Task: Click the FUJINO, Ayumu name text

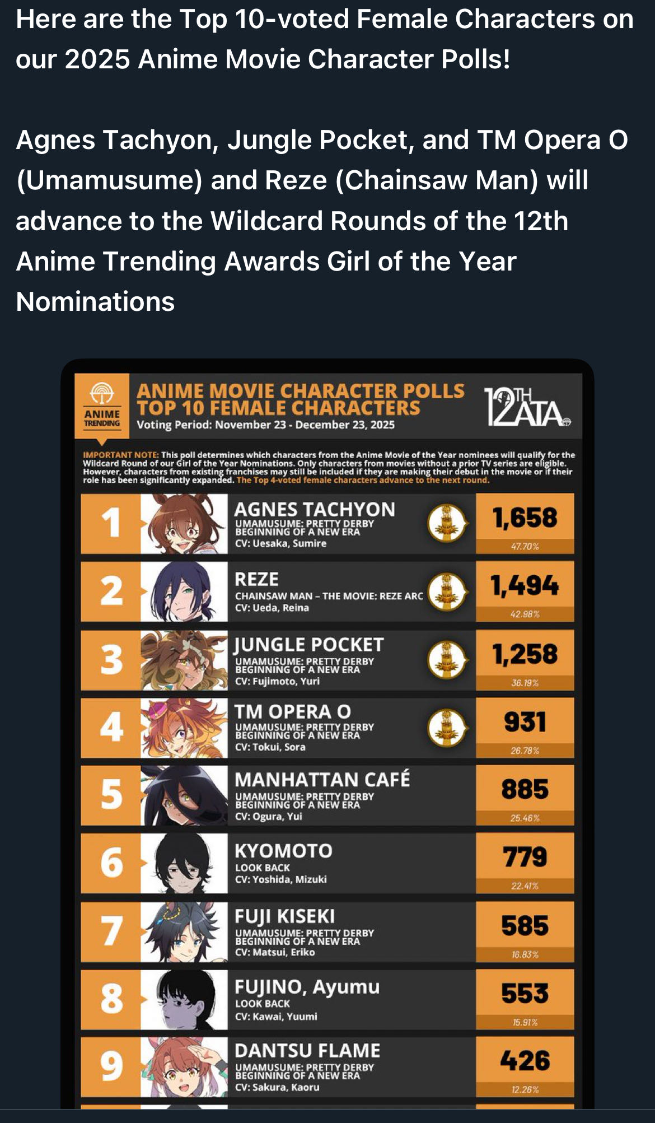Action: pos(307,987)
